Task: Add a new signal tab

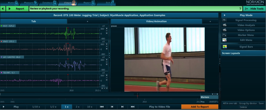Action: click(87, 22)
